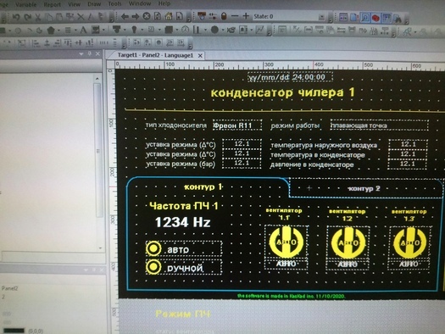
Task: Undo the last edit
Action: (x=15, y=17)
